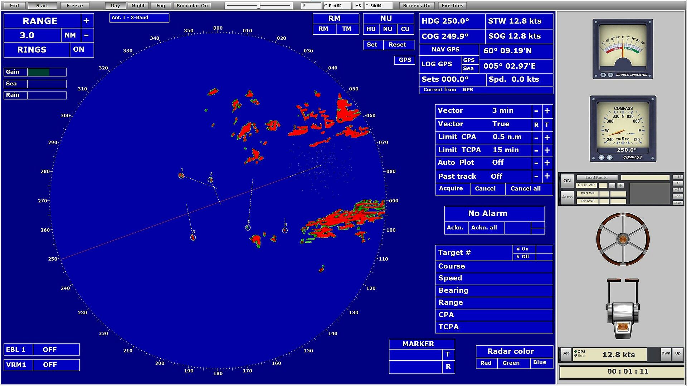Increase Vector time with plus
Image resolution: width=687 pixels, height=386 pixels.
(547, 111)
